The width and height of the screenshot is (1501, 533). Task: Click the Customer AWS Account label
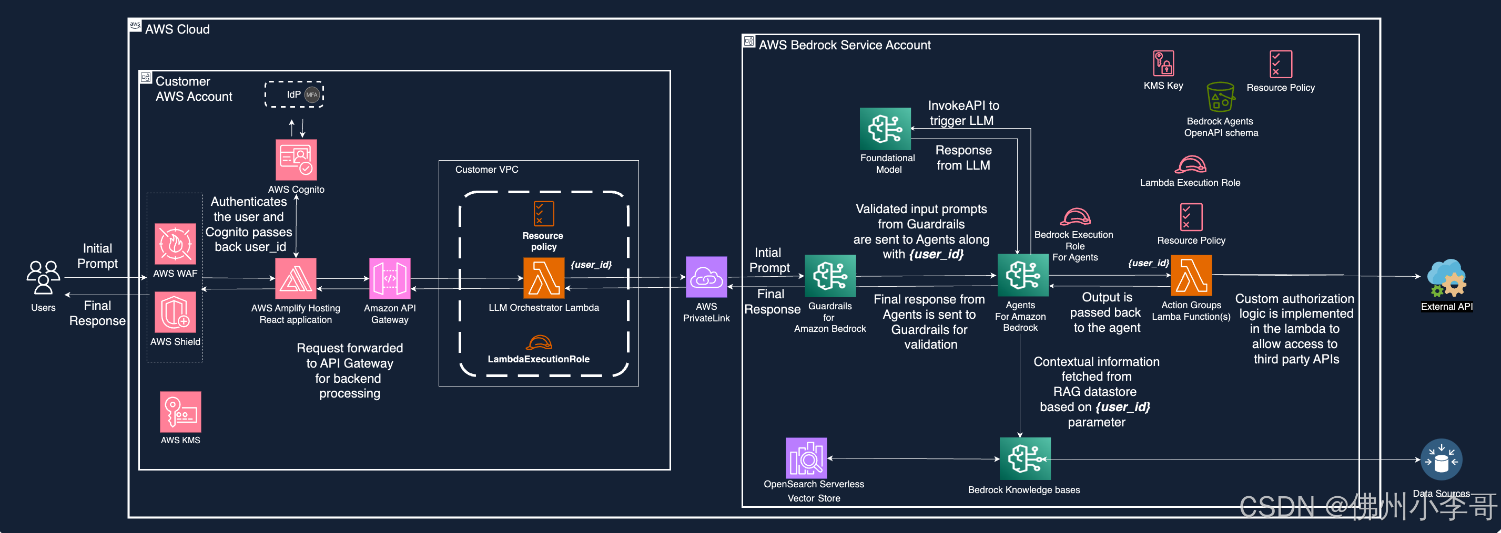pyautogui.click(x=194, y=89)
